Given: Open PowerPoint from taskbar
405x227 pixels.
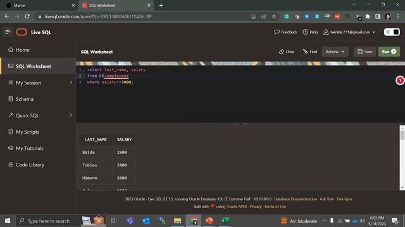Looking at the screenshot, I should pos(209,221).
